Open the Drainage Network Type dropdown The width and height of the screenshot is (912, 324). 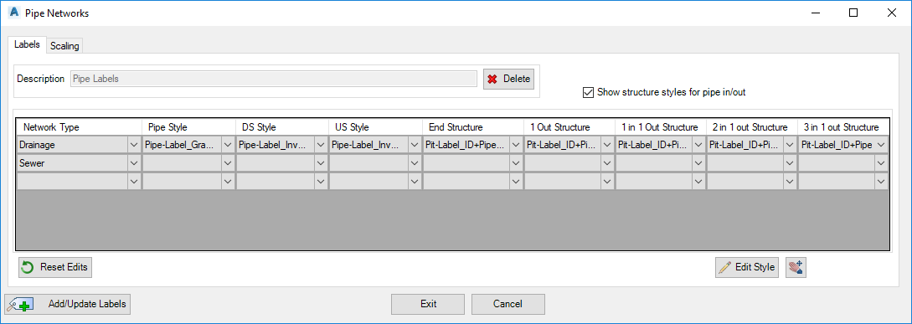134,145
